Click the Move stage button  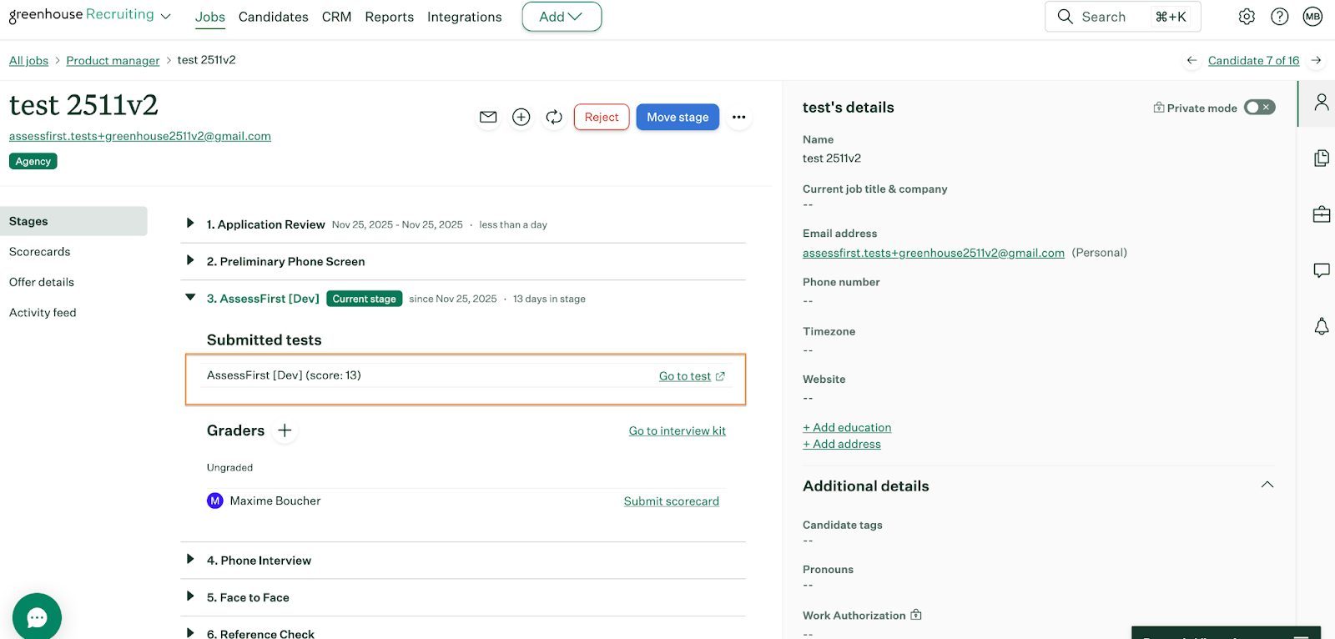[677, 117]
